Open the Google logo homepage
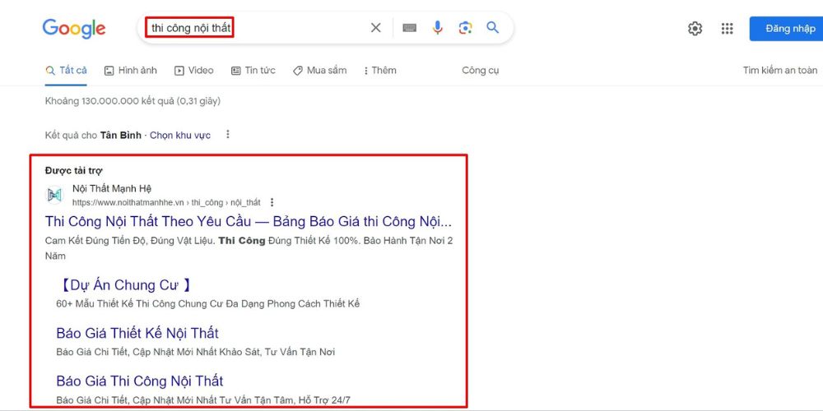 point(74,28)
